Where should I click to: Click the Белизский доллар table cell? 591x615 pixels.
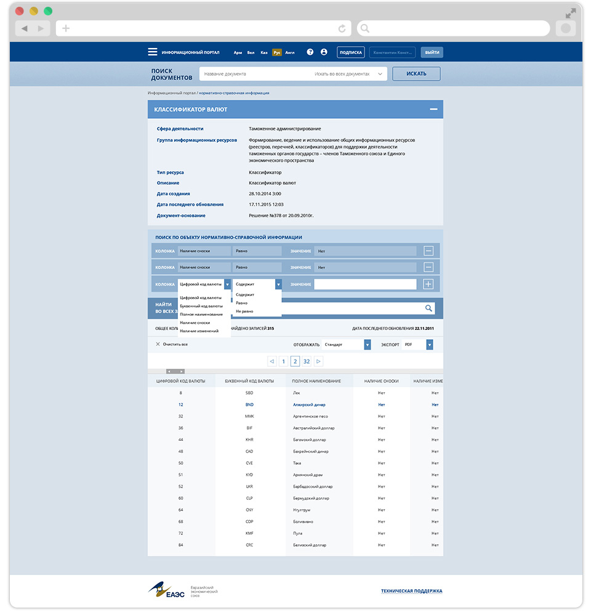310,545
